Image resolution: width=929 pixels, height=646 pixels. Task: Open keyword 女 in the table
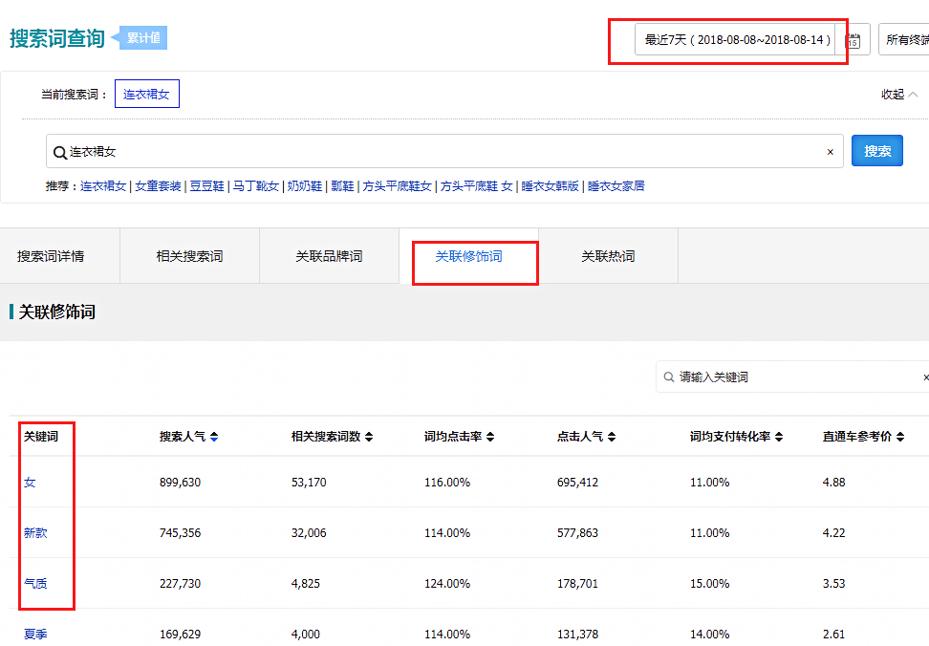(30, 483)
